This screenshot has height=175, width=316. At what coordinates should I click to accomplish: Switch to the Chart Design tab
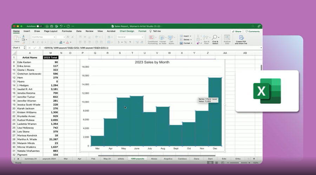click(127, 31)
